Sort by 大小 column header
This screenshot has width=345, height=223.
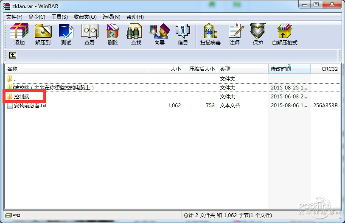click(x=166, y=69)
